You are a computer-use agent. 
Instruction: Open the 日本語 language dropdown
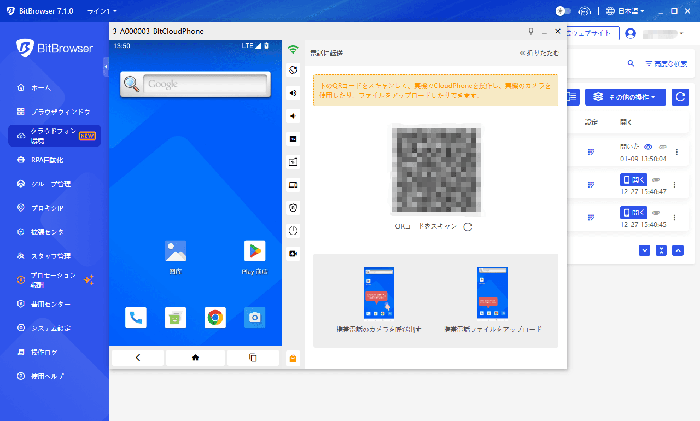pos(626,11)
